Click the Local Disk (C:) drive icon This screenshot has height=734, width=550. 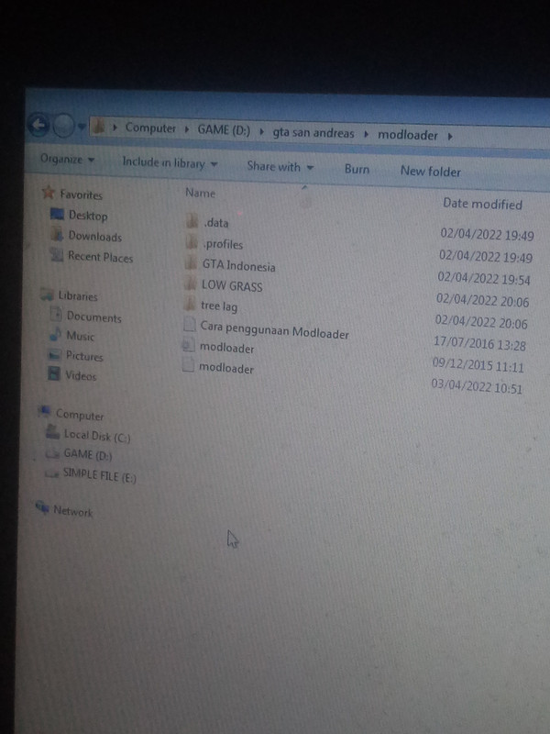point(52,432)
